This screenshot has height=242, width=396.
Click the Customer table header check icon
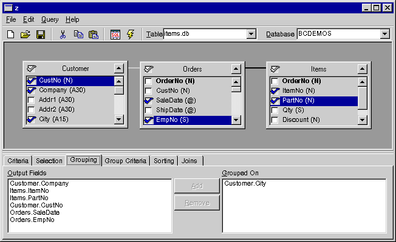click(32, 69)
